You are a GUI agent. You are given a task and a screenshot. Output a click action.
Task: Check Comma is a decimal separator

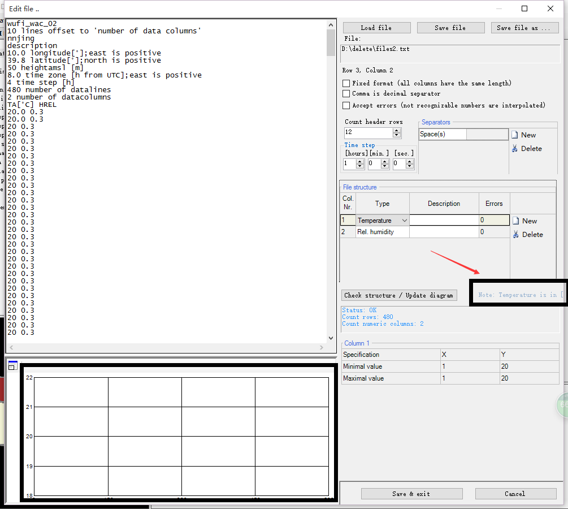(x=346, y=94)
